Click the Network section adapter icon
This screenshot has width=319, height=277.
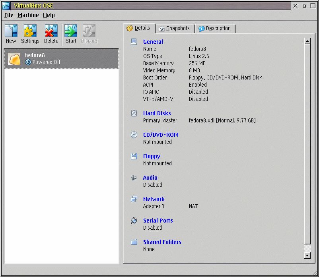pyautogui.click(x=134, y=199)
